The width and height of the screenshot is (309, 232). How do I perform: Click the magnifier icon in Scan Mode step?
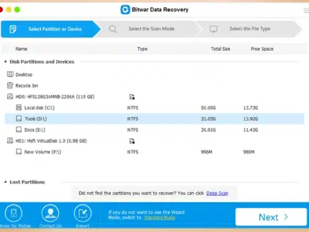[113, 29]
